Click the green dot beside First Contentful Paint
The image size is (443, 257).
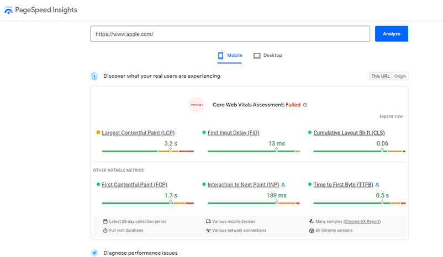point(98,184)
